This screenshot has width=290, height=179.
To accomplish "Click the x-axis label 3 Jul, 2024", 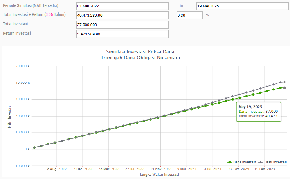I will pos(213,169).
